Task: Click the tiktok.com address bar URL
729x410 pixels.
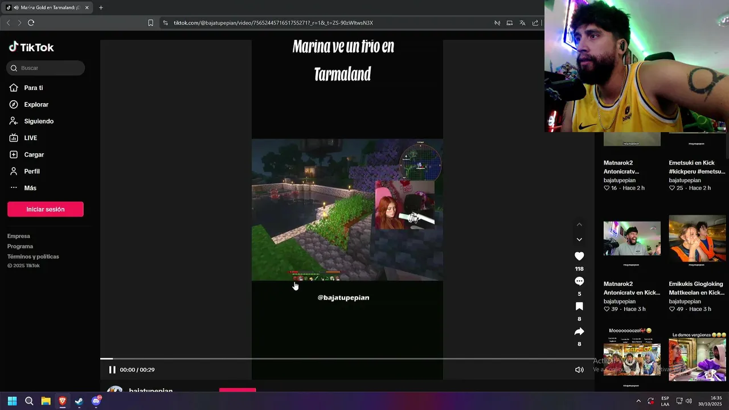Action: 273,23
